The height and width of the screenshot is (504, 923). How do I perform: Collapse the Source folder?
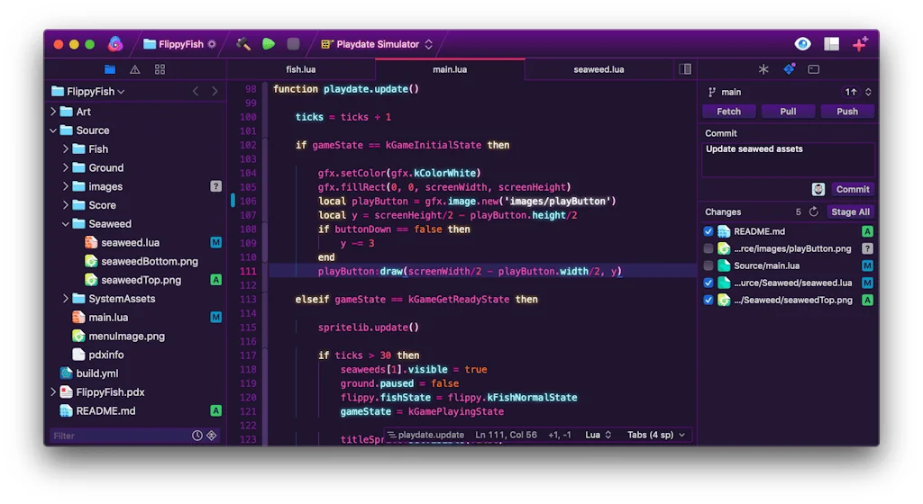53,130
